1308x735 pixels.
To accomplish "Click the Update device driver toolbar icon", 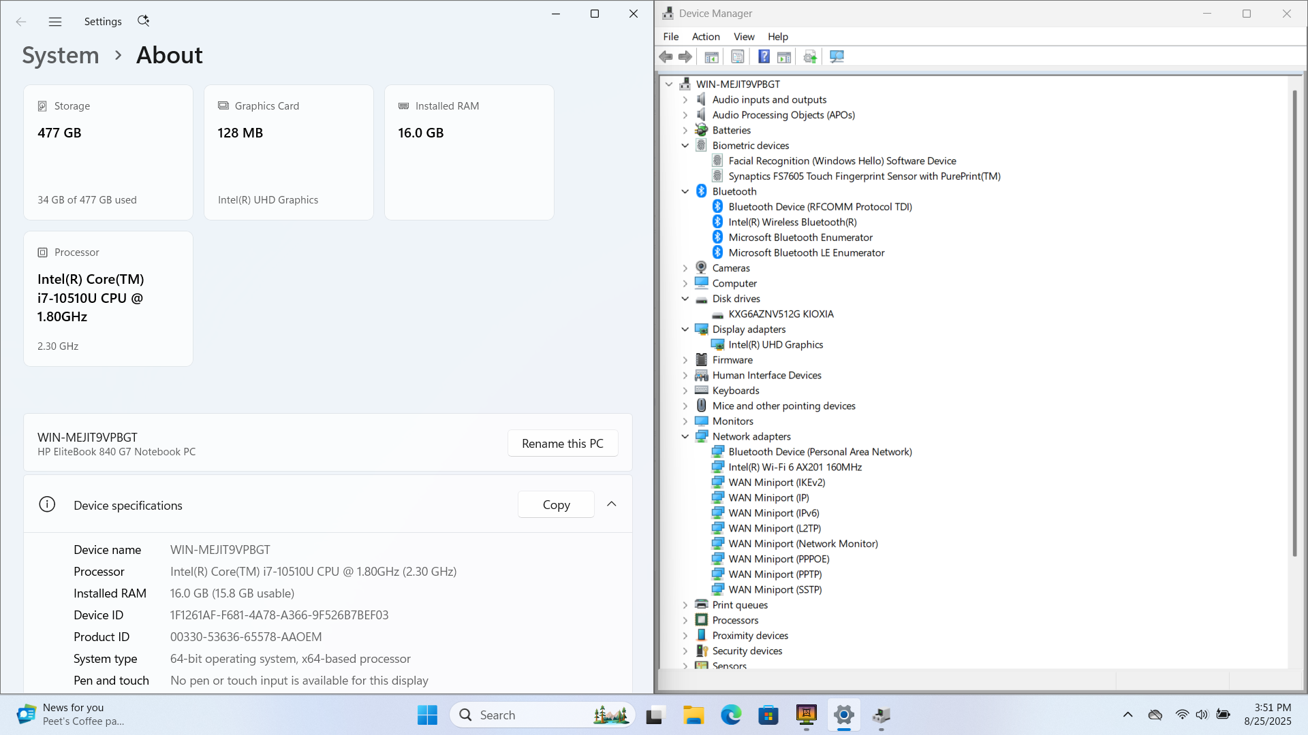I will (810, 57).
